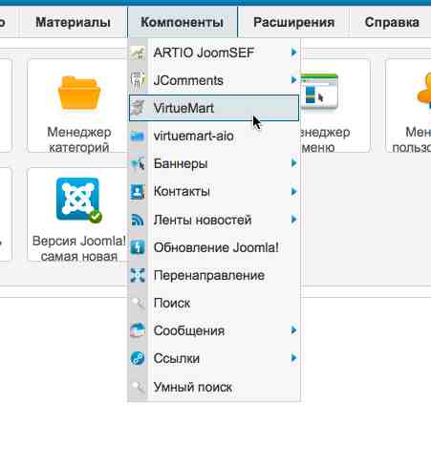Click the JComments menu icon

138,80
